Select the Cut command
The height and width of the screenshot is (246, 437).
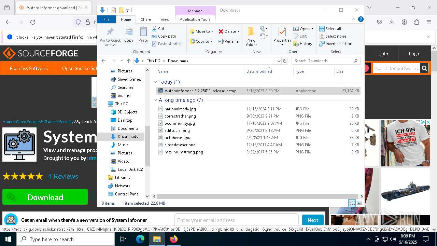pos(158,29)
